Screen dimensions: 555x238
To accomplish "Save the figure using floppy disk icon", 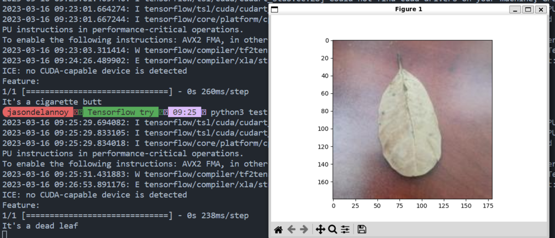I will click(x=361, y=229).
